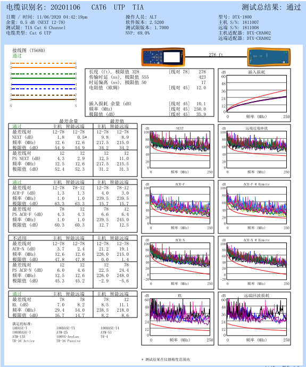Click the solid blue wire line for pin 4
306x367 pixels.
[x=43, y=85]
